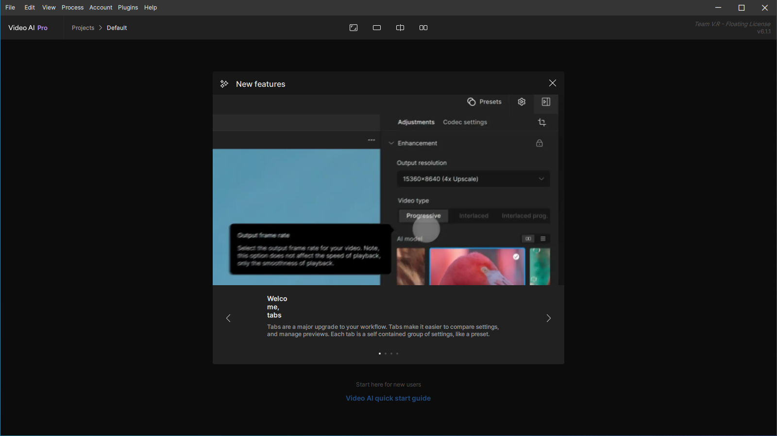This screenshot has height=436, width=777.
Task: Click the fullscreen preview layout icon
Action: tap(354, 28)
